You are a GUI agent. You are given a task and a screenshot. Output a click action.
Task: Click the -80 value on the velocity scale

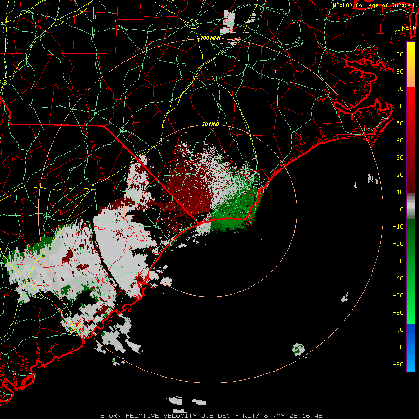click(398, 347)
